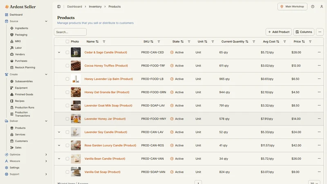Open row actions for Honey Lavender Lip Balm
Viewport: 327px width, 184px height.
pyautogui.click(x=319, y=79)
